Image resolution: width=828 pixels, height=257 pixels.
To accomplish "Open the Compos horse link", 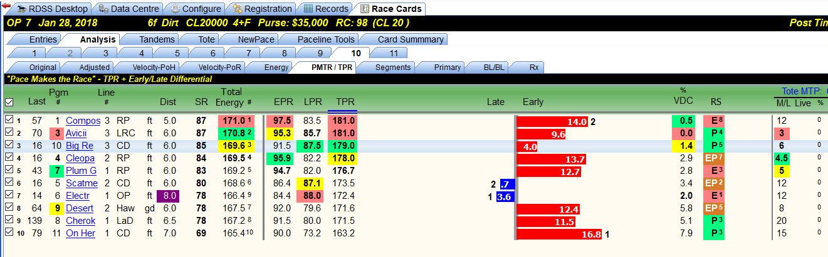I will (x=83, y=121).
